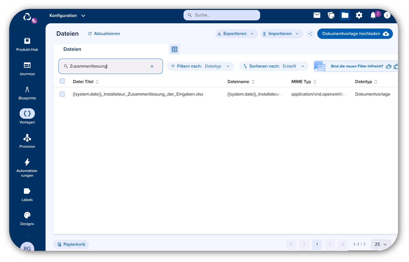Sort by the MIME Typ column
The image size is (409, 262).
click(x=304, y=82)
